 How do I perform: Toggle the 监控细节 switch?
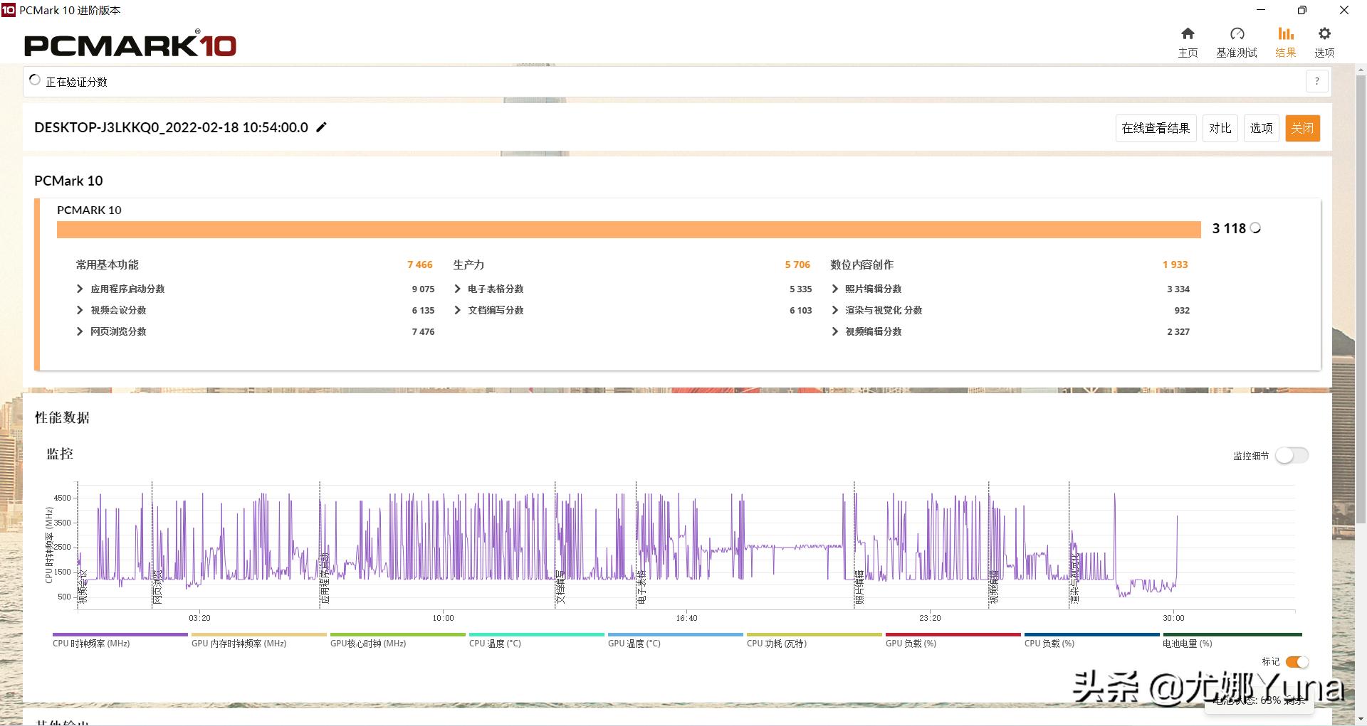(x=1291, y=455)
